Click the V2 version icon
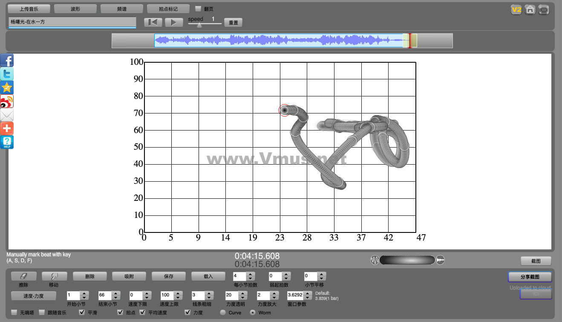Image resolution: width=562 pixels, height=322 pixels. (x=516, y=9)
